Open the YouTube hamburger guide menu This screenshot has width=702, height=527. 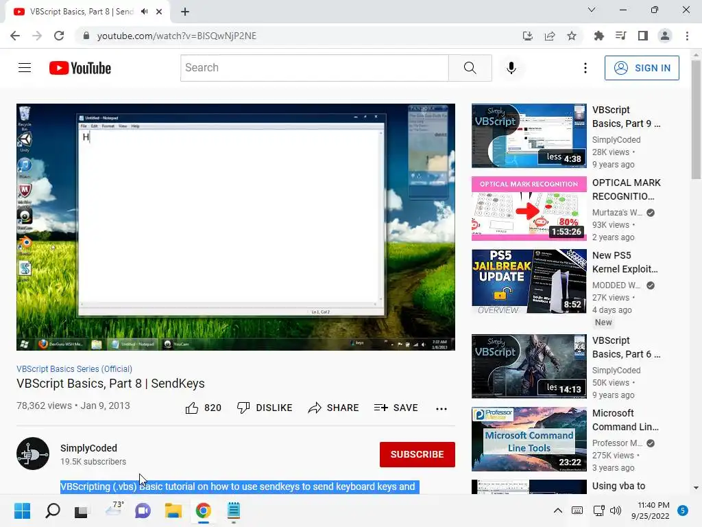pos(25,68)
